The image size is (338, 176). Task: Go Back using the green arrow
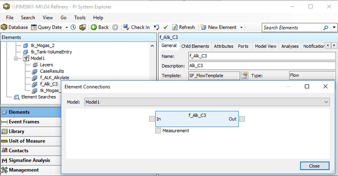pos(100,27)
